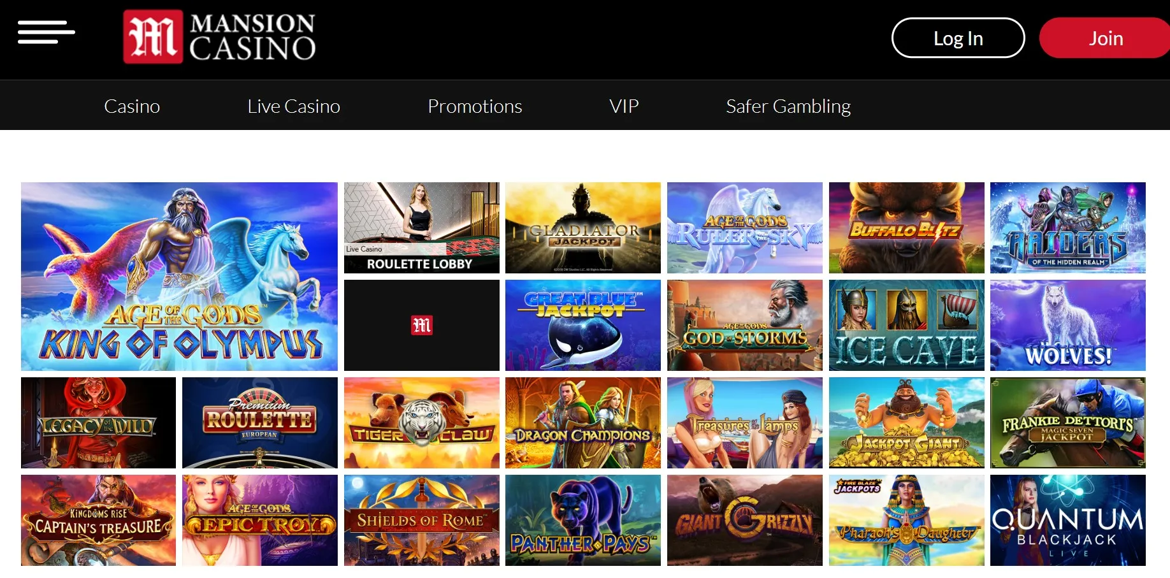Select the Panther Pays game thumbnail
This screenshot has width=1170, height=578.
pyautogui.click(x=583, y=520)
